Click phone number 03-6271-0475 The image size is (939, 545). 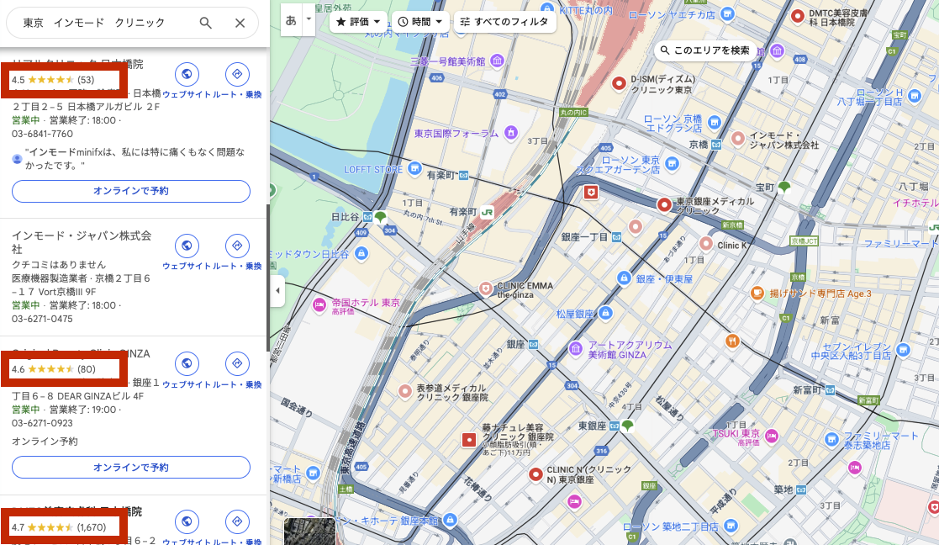[42, 319]
